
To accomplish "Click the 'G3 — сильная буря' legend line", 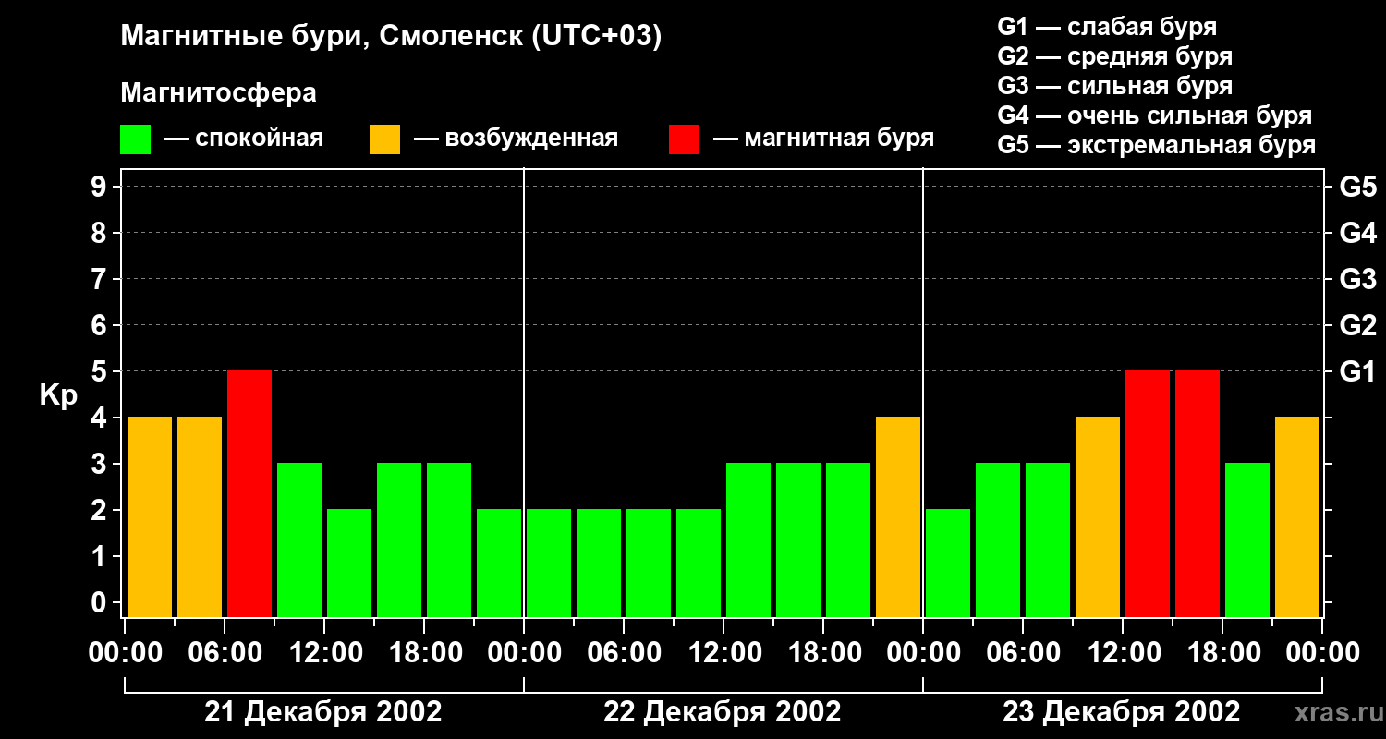I will (x=1115, y=86).
